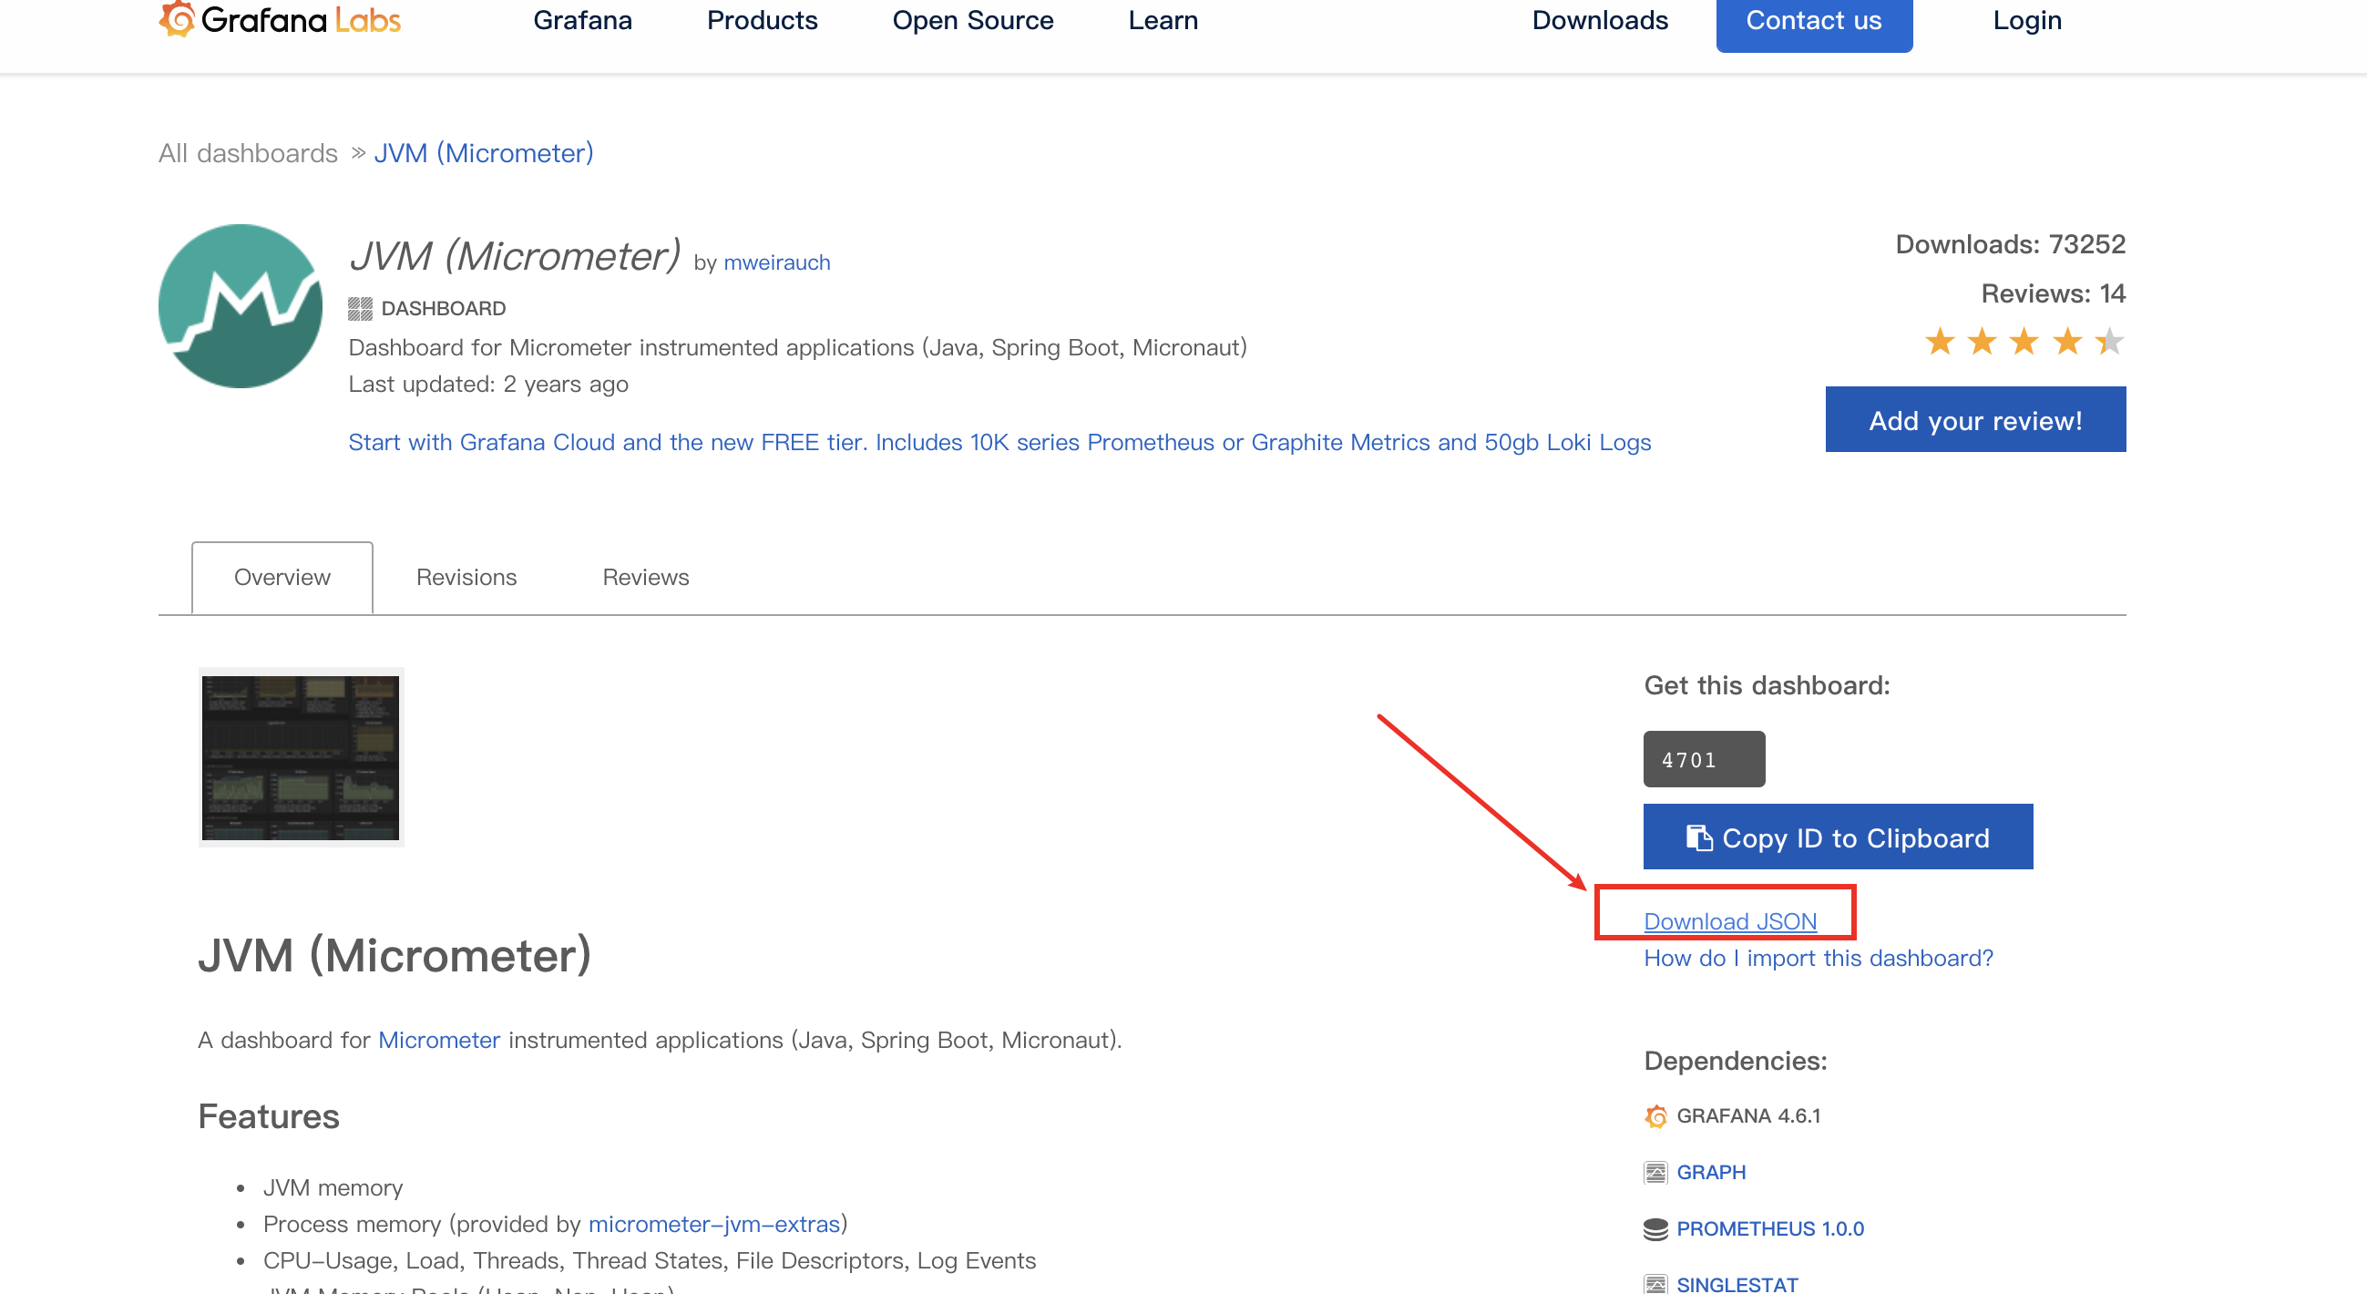
Task: Click the first rating star
Action: [1940, 342]
